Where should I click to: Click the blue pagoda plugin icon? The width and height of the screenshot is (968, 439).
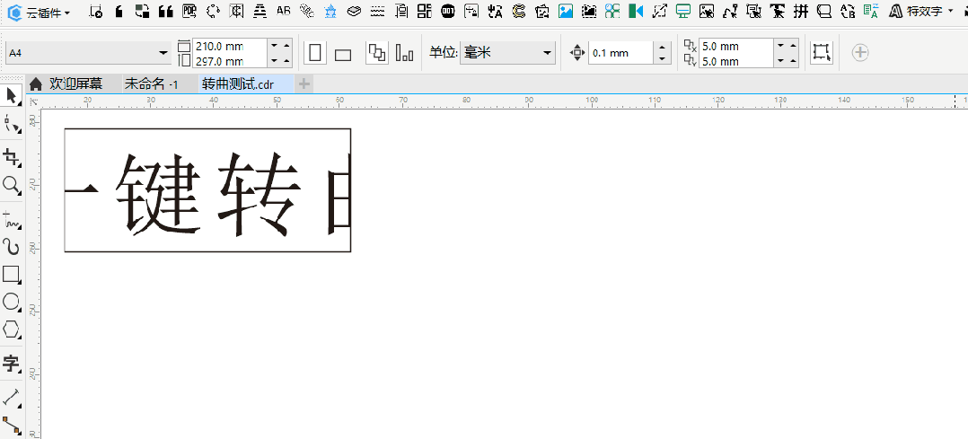click(x=330, y=11)
